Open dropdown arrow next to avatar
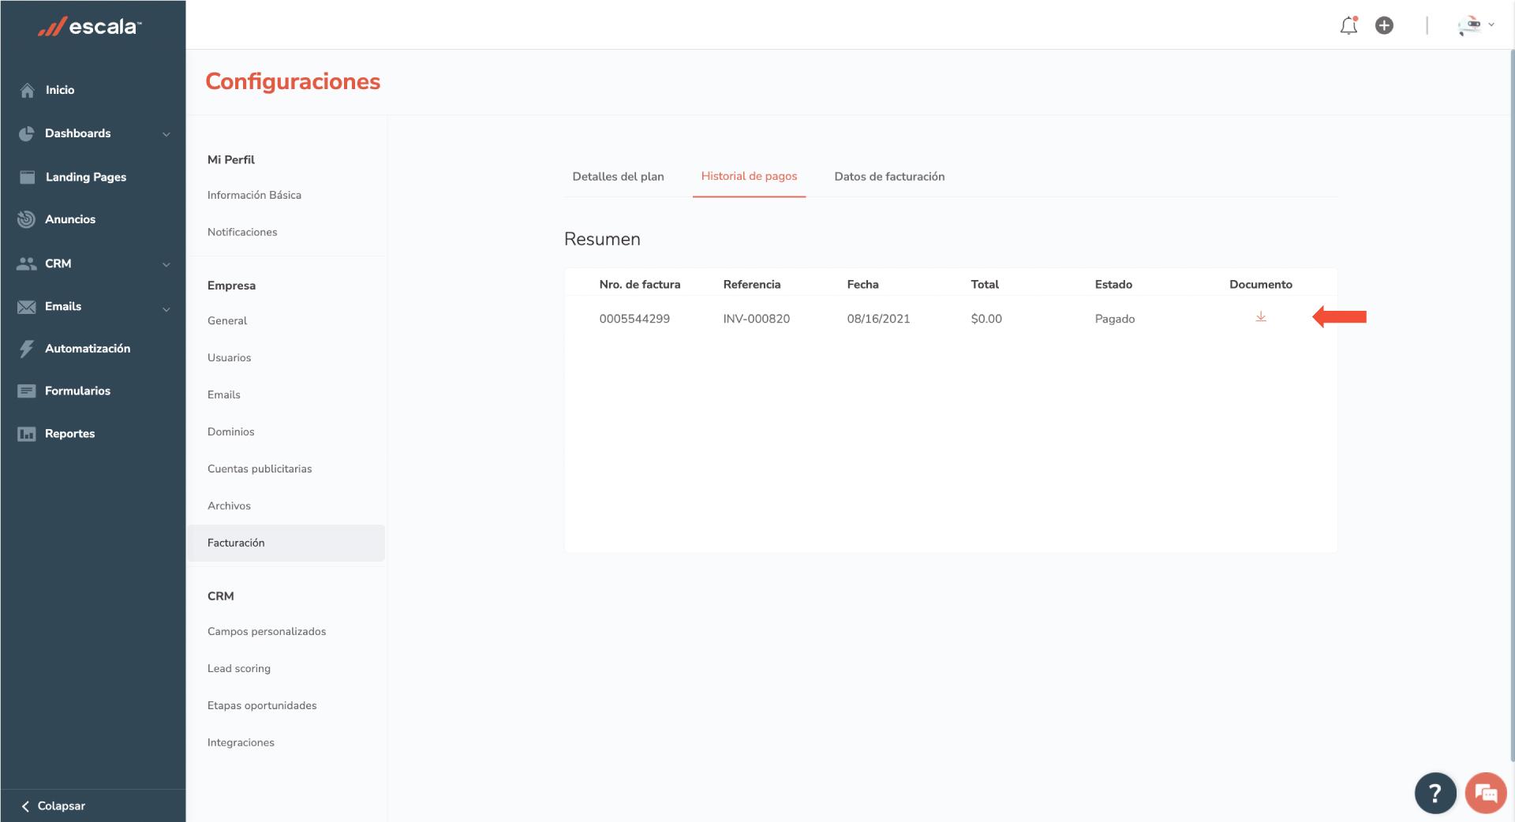This screenshot has height=822, width=1515. (x=1491, y=24)
